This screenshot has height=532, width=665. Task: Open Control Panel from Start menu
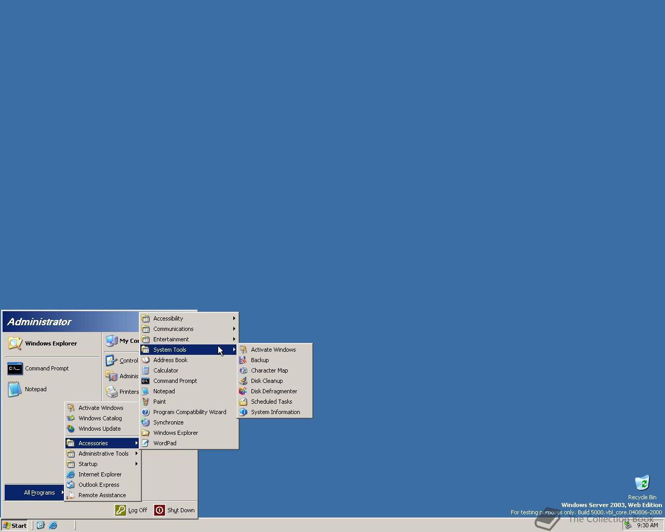click(122, 361)
